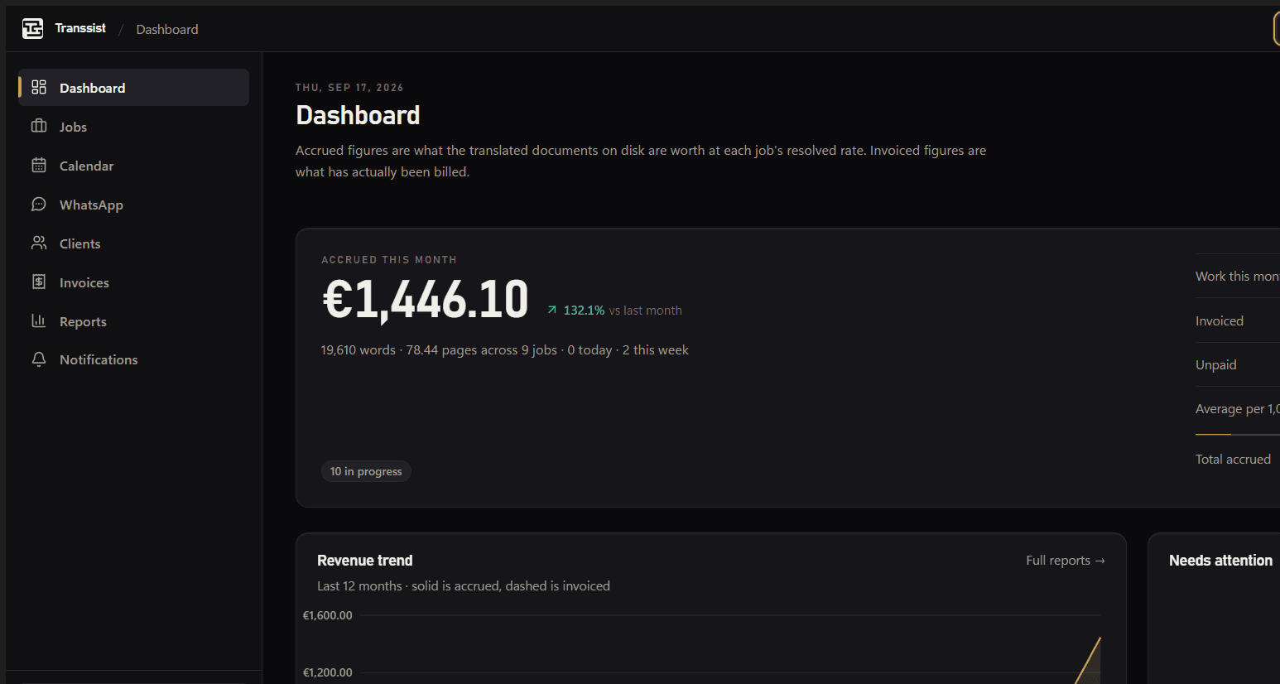Open the Reports section
This screenshot has width=1280, height=684.
133,321
